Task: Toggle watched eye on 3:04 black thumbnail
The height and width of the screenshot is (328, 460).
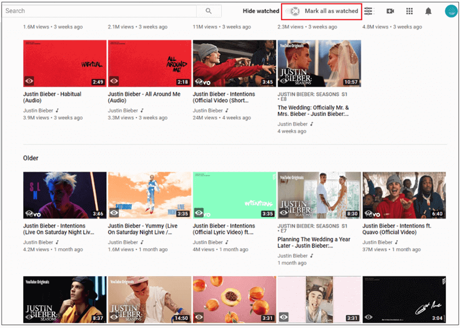Action: click(x=368, y=317)
